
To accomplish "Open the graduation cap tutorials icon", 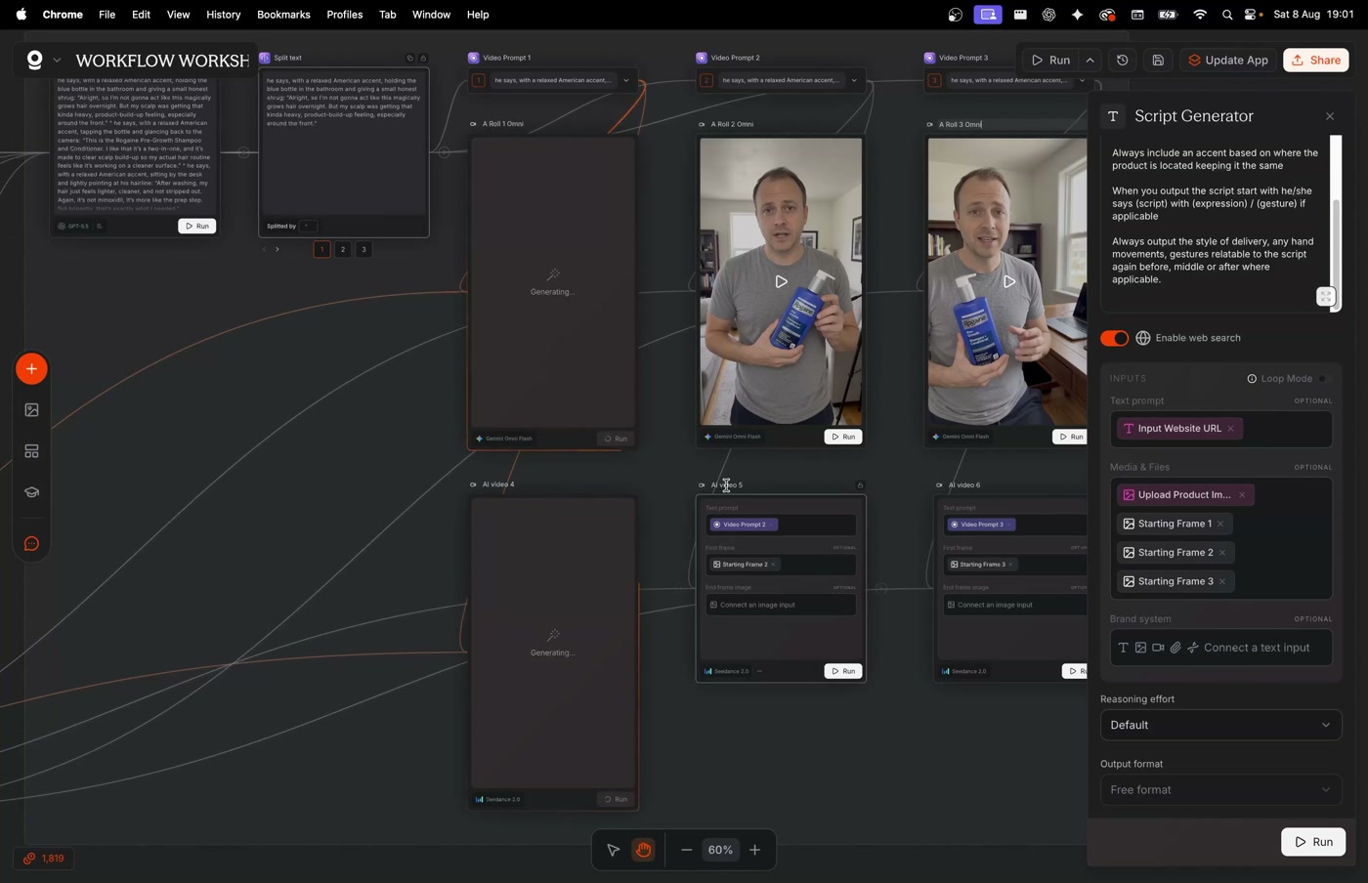I will tap(31, 492).
